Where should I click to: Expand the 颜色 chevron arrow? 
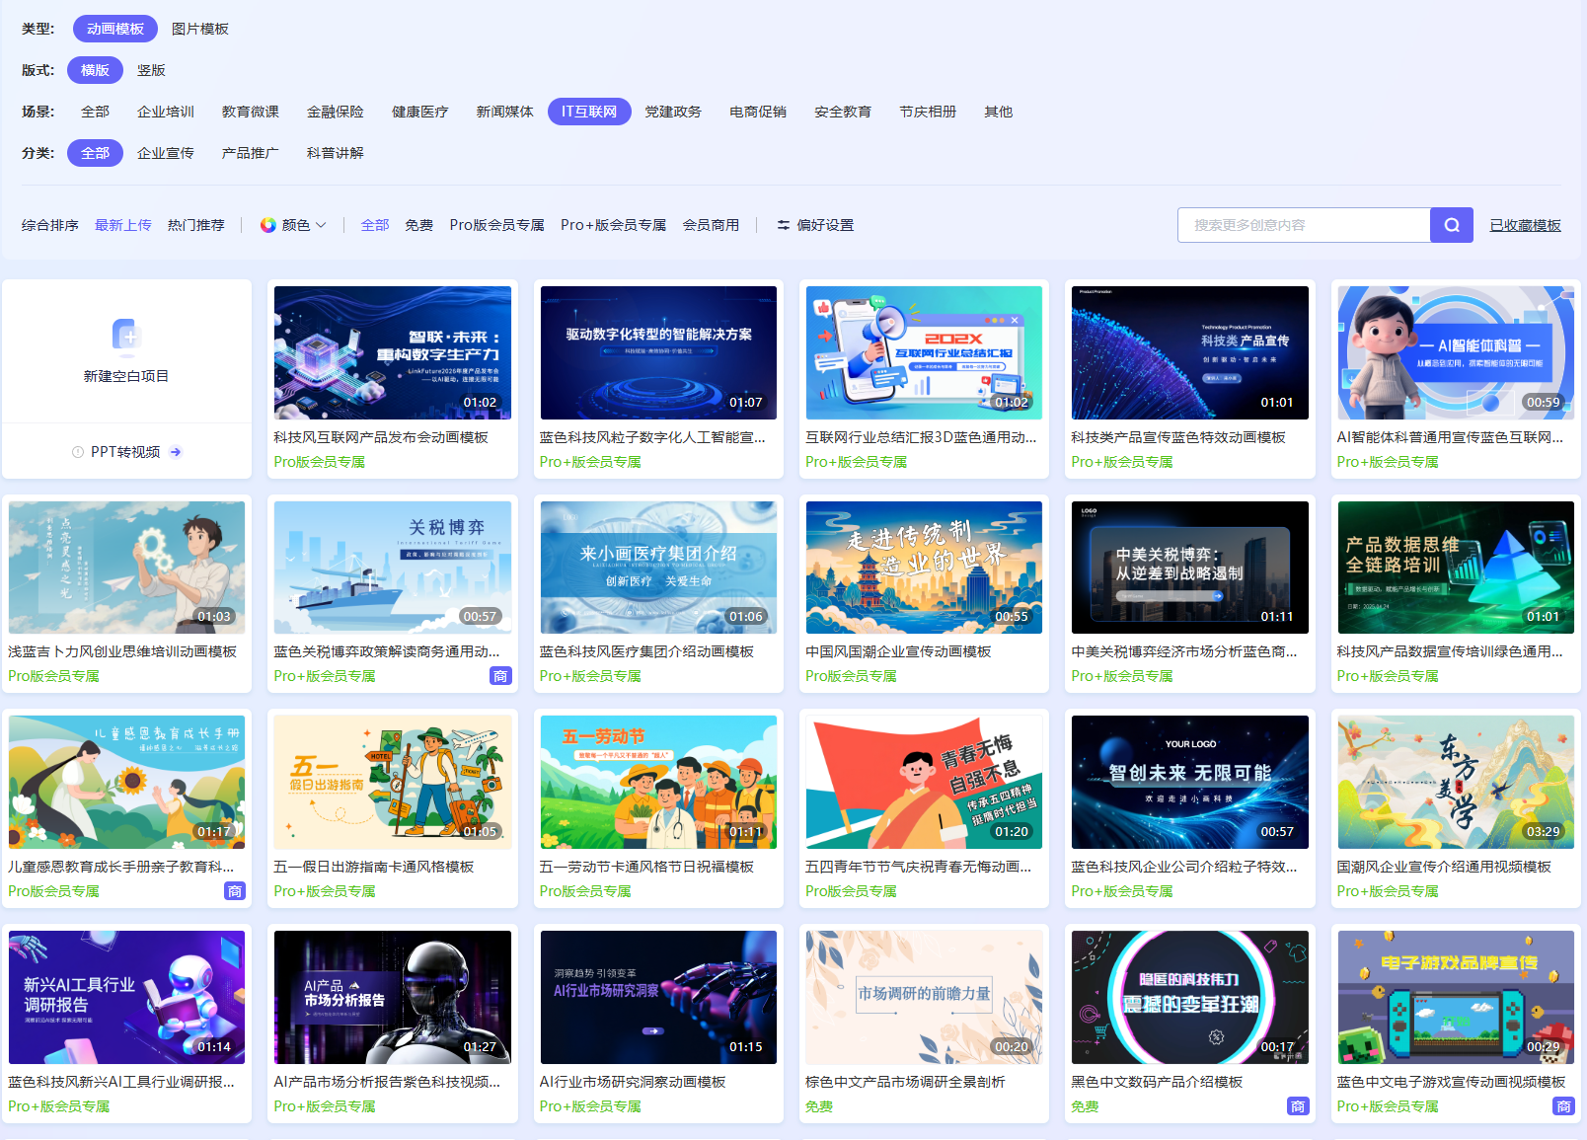[x=321, y=225]
